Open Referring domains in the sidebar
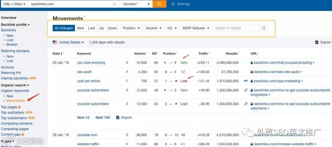 (15, 51)
